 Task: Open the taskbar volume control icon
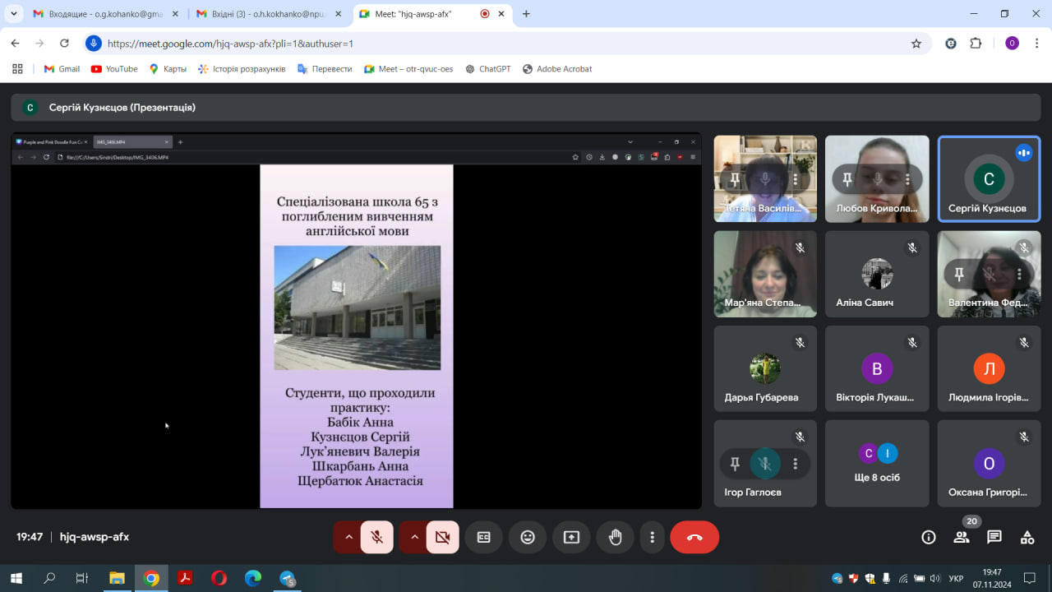[934, 578]
